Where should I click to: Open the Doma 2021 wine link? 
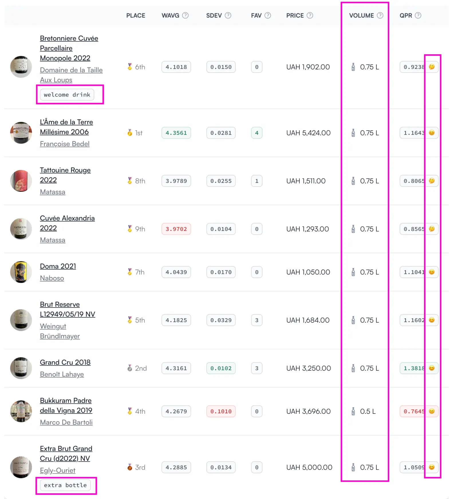(58, 266)
